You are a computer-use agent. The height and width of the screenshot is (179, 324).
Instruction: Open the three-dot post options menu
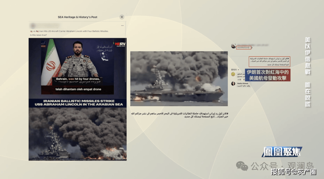(122, 26)
